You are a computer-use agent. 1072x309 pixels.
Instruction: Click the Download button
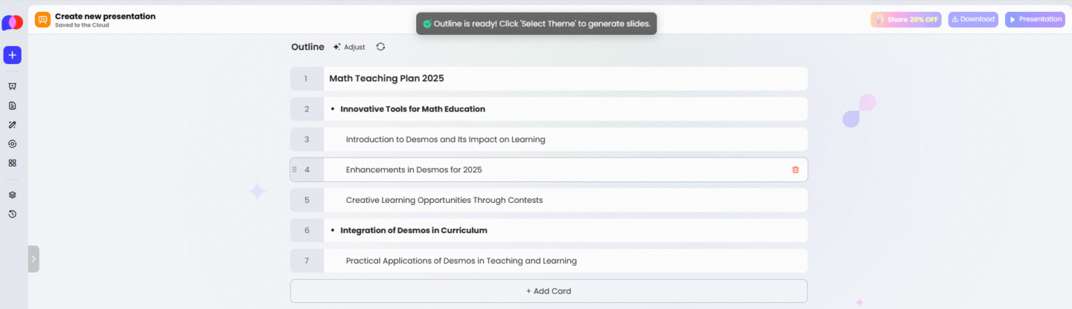coord(973,19)
